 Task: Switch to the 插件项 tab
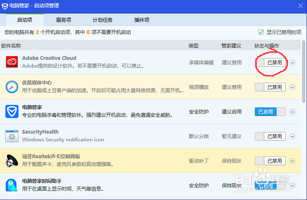coord(142,20)
